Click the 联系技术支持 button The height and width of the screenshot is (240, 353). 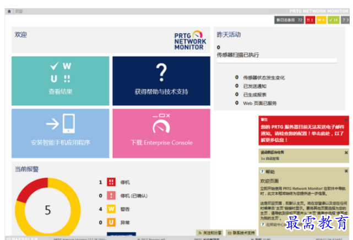(x=241, y=233)
